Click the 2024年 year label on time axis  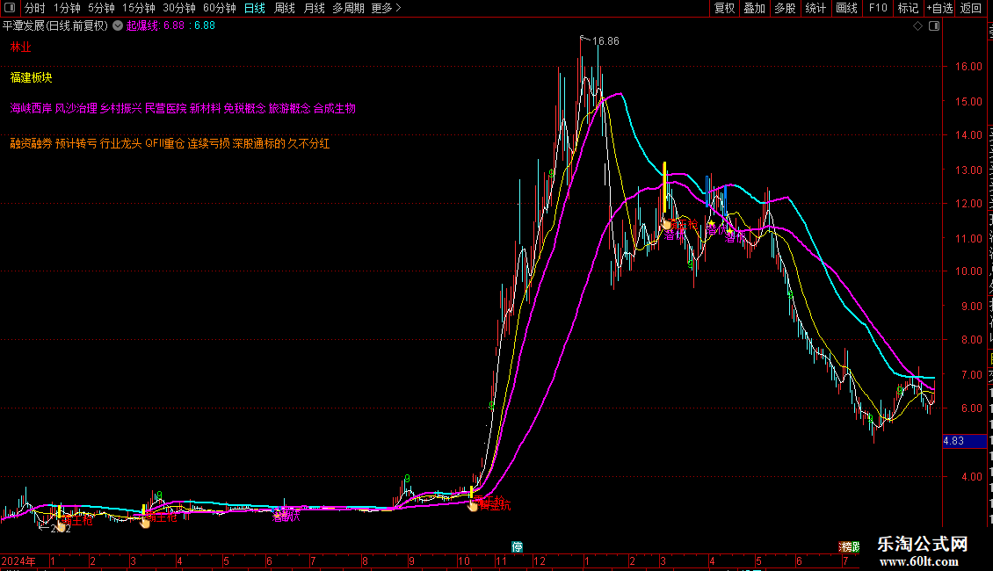tap(18, 561)
